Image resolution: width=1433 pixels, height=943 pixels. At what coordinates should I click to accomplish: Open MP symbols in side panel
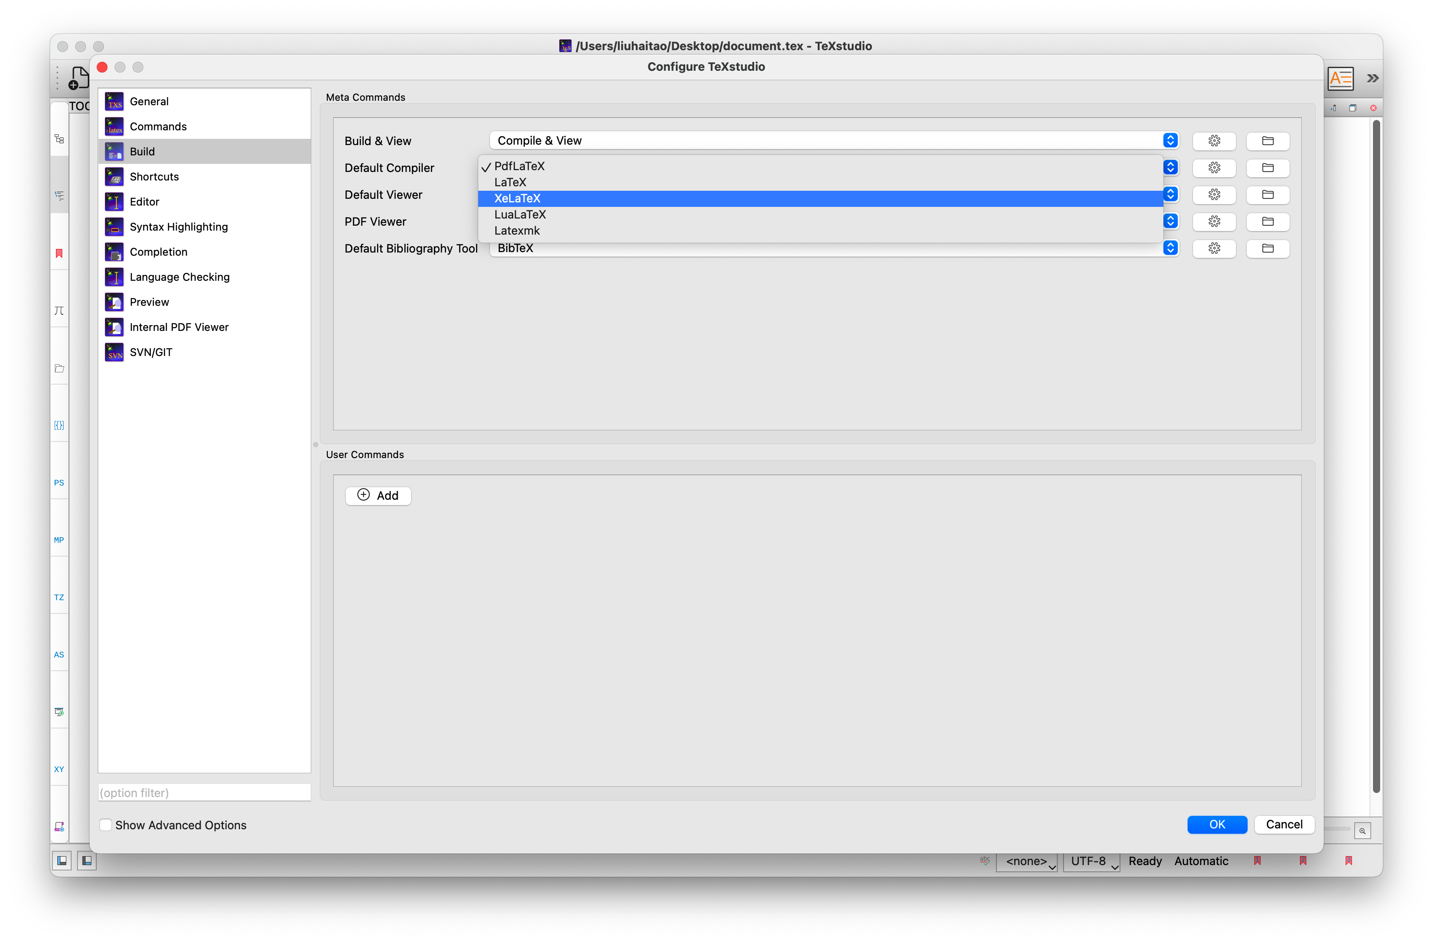59,540
